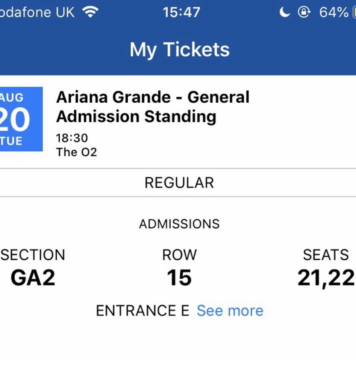This screenshot has height=376, width=356.
Task: Tap the rotation lock status icon
Action: coord(304,12)
